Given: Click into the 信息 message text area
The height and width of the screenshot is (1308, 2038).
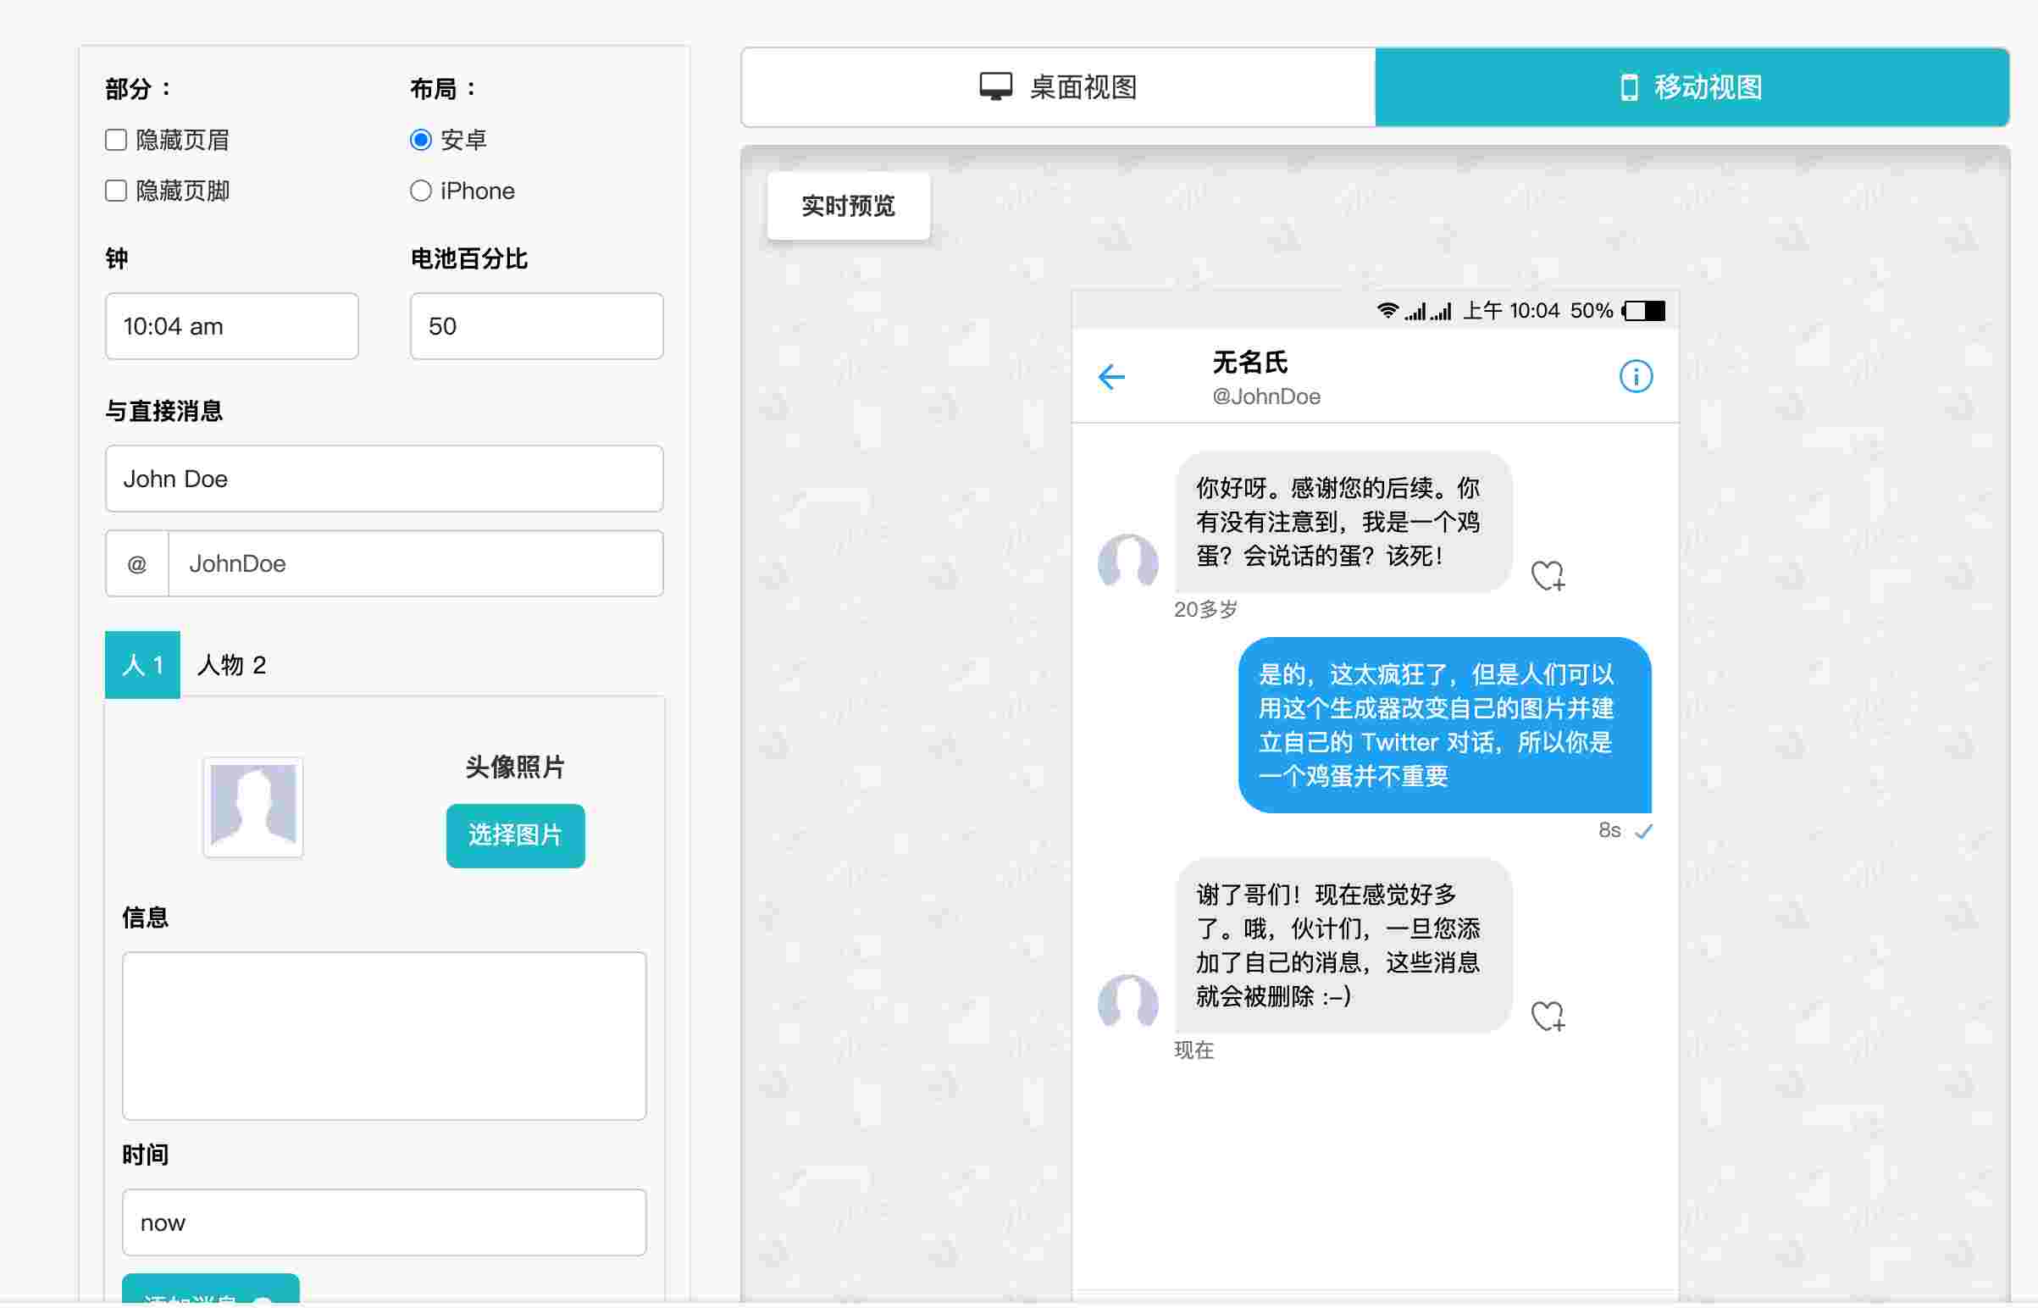Looking at the screenshot, I should (x=384, y=1036).
